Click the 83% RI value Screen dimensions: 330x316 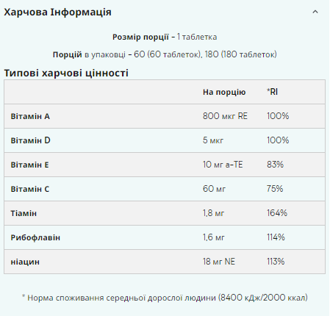[x=275, y=165]
